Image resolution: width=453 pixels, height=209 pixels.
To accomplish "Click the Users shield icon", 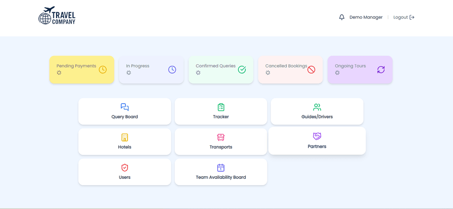I will (x=125, y=167).
